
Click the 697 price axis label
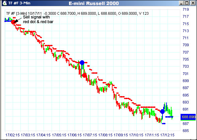(x=186, y=88)
